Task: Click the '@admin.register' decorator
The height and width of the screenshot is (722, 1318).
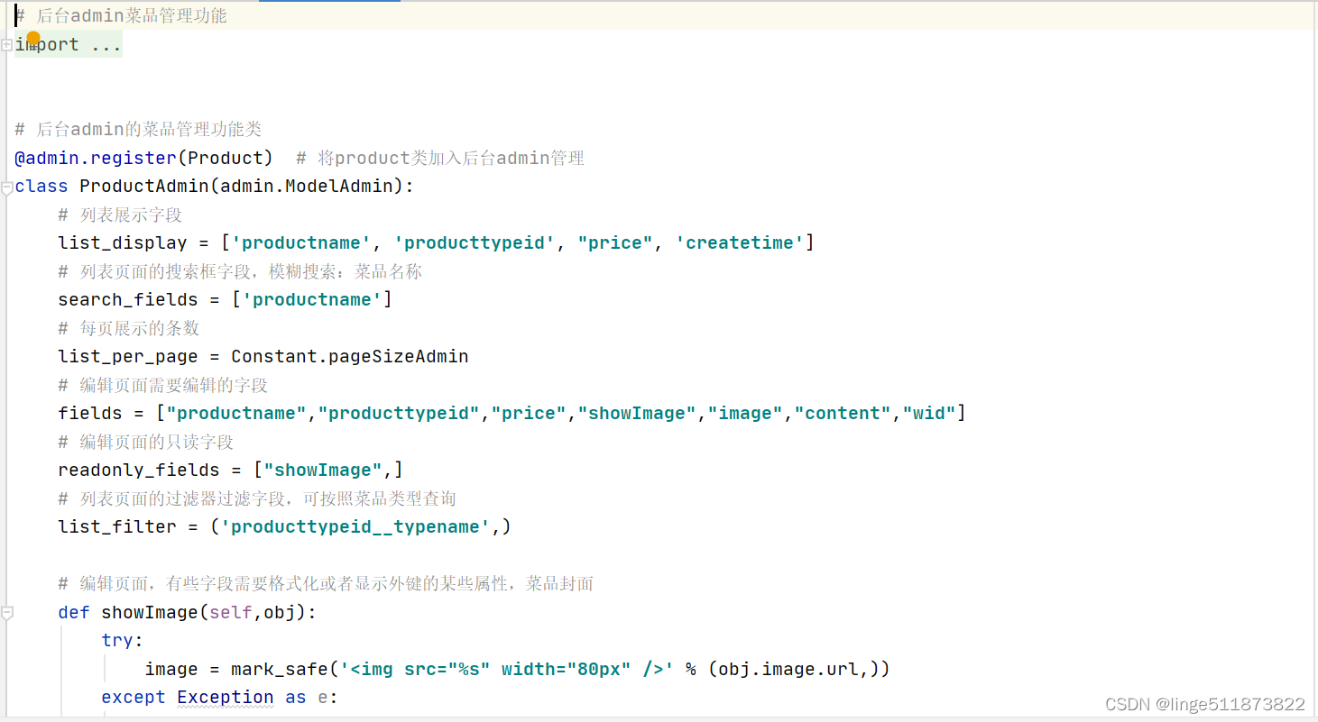Action: [96, 158]
